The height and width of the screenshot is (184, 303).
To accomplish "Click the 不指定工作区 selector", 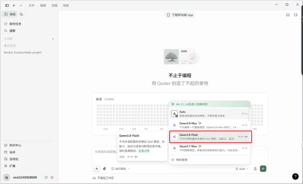I will [103, 178].
